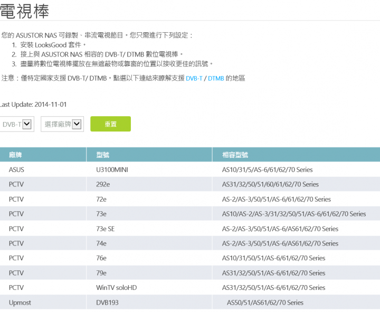The width and height of the screenshot is (380, 312).
Task: Click the 相容型號 column header
Action: (296, 155)
